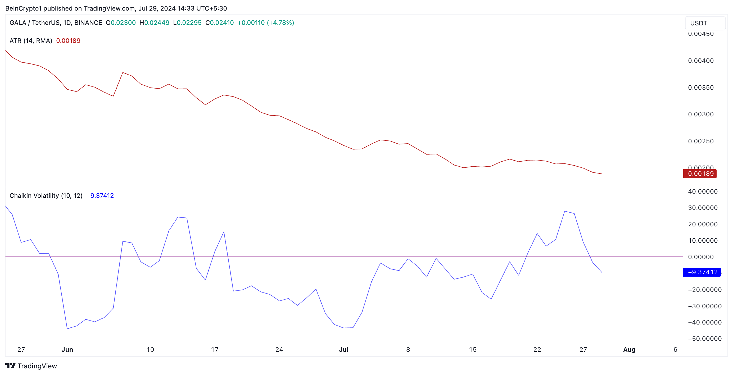
Task: Click the Jul label on time axis
Action: coord(343,349)
